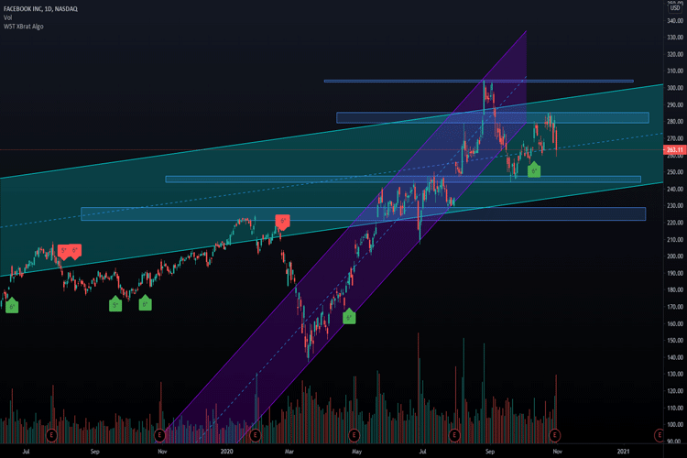Click the latest earnings E marker at Nov 2020
The width and height of the screenshot is (687, 458).
pyautogui.click(x=554, y=434)
